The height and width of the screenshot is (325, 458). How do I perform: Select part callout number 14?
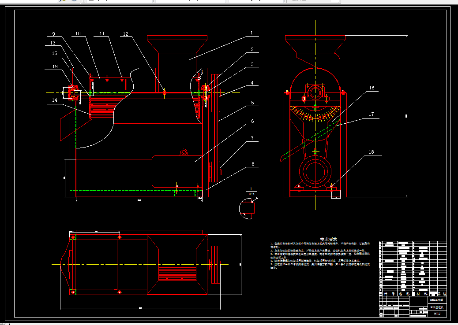pos(55,100)
